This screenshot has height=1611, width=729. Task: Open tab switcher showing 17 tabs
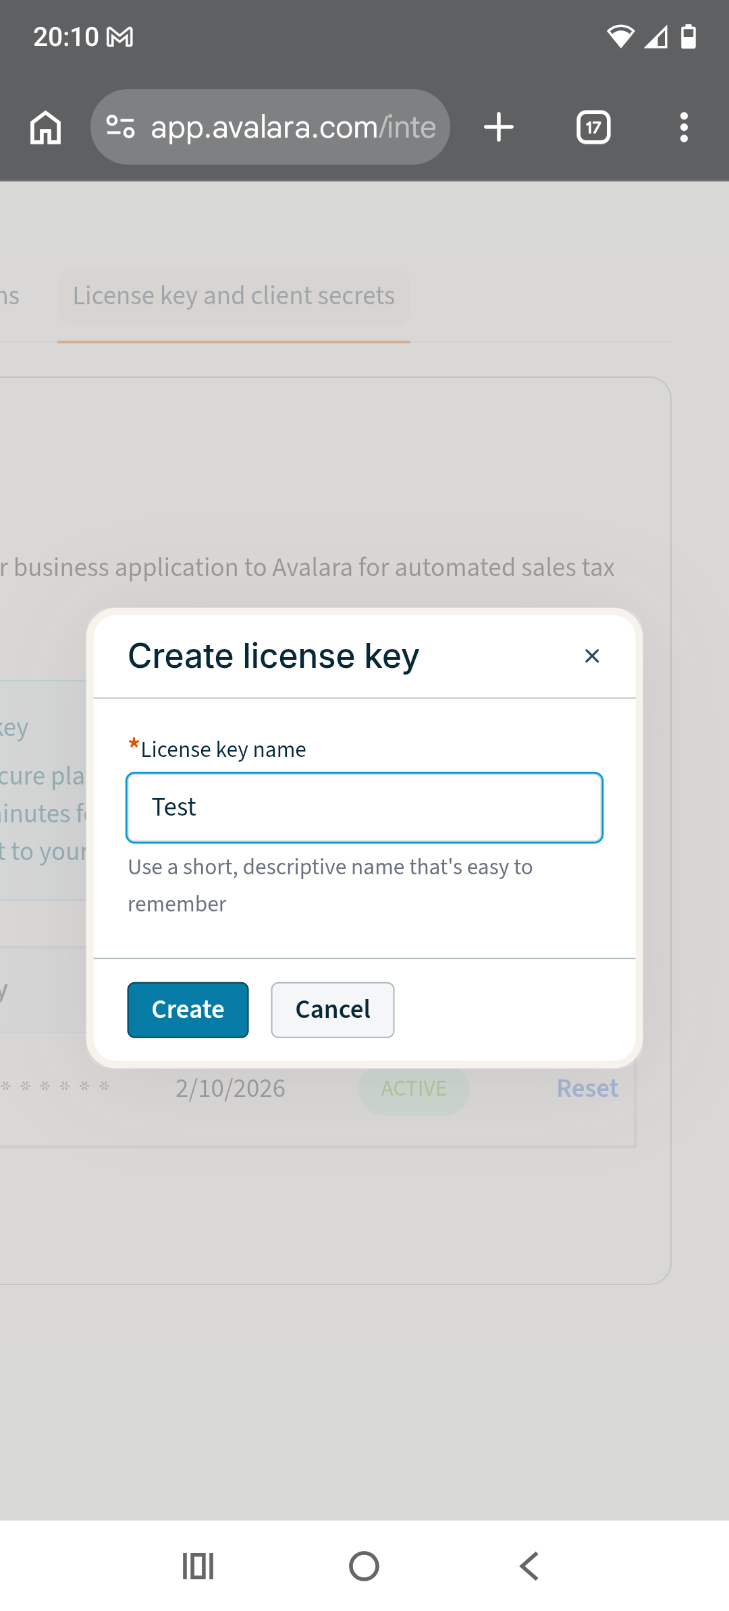(x=593, y=128)
